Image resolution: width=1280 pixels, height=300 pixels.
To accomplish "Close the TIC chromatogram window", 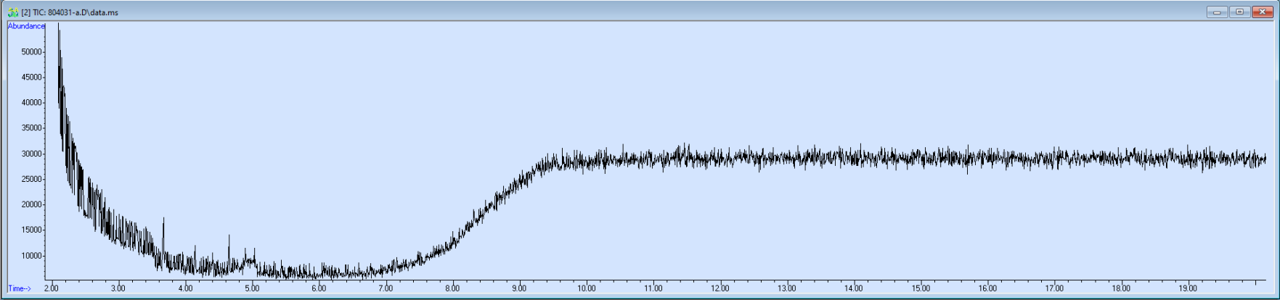I will [x=1262, y=12].
